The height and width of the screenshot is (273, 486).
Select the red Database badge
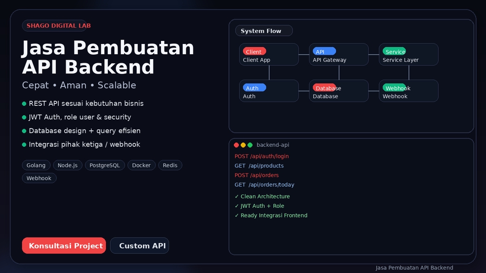[325, 88]
